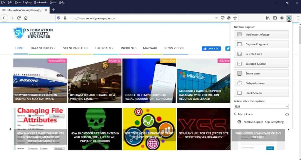Open the File menu

click(x=3, y=2)
